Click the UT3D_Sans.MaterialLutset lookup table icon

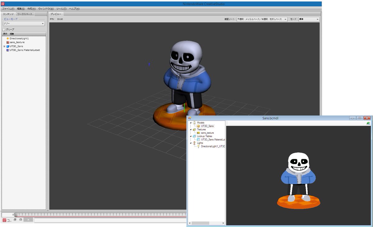pyautogui.click(x=7, y=50)
